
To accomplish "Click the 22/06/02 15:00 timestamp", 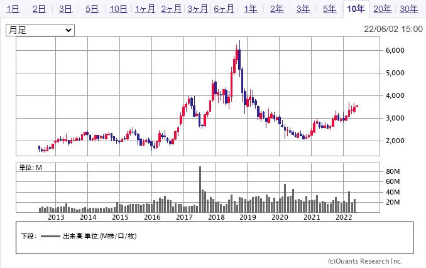I will pos(393,29).
